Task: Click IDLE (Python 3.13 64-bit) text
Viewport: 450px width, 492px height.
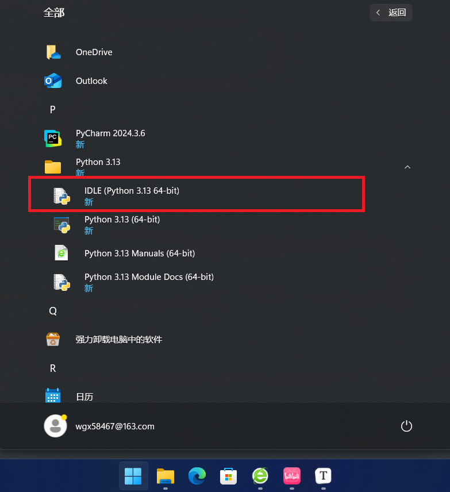Action: 132,191
